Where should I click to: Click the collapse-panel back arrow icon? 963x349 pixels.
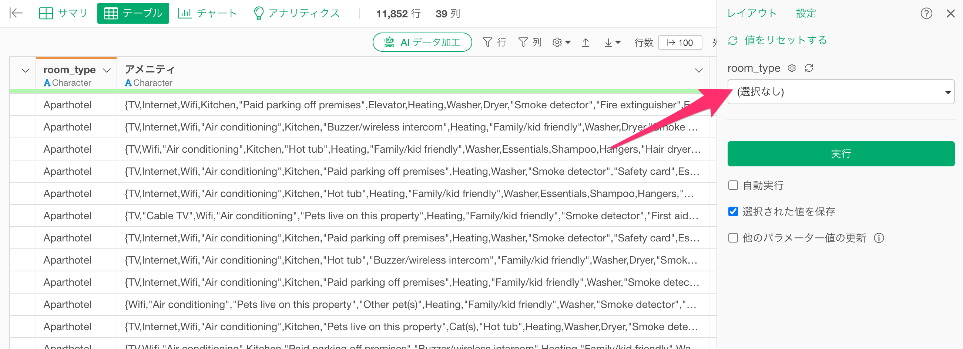[x=16, y=13]
